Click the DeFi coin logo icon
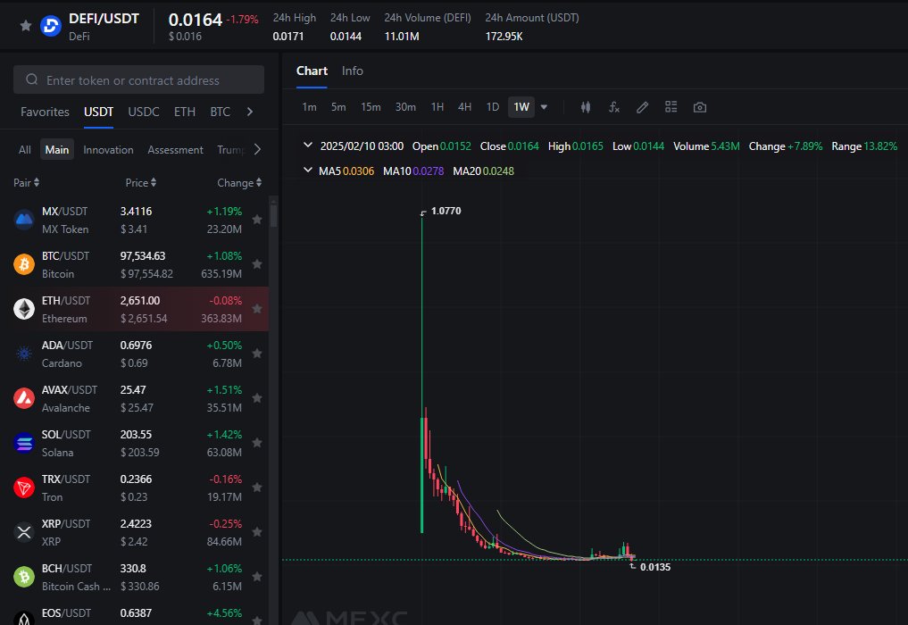The width and height of the screenshot is (908, 625). pos(51,26)
